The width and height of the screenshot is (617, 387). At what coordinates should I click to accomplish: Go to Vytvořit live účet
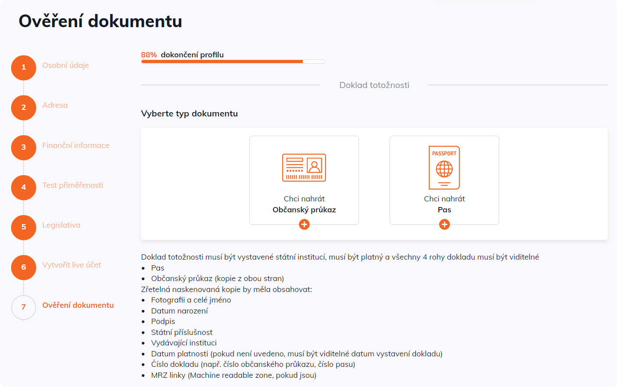[71, 265]
